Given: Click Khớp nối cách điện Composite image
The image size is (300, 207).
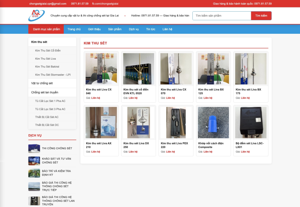Looking at the screenshot, I should click(213, 123).
